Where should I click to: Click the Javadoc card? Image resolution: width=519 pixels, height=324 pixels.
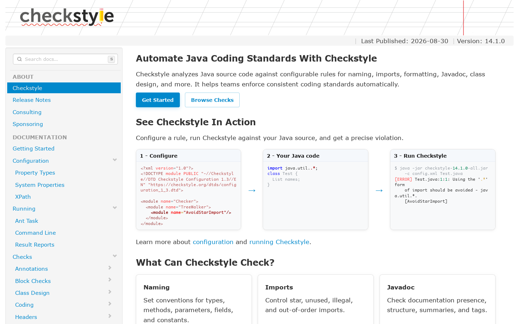pyautogui.click(x=438, y=300)
